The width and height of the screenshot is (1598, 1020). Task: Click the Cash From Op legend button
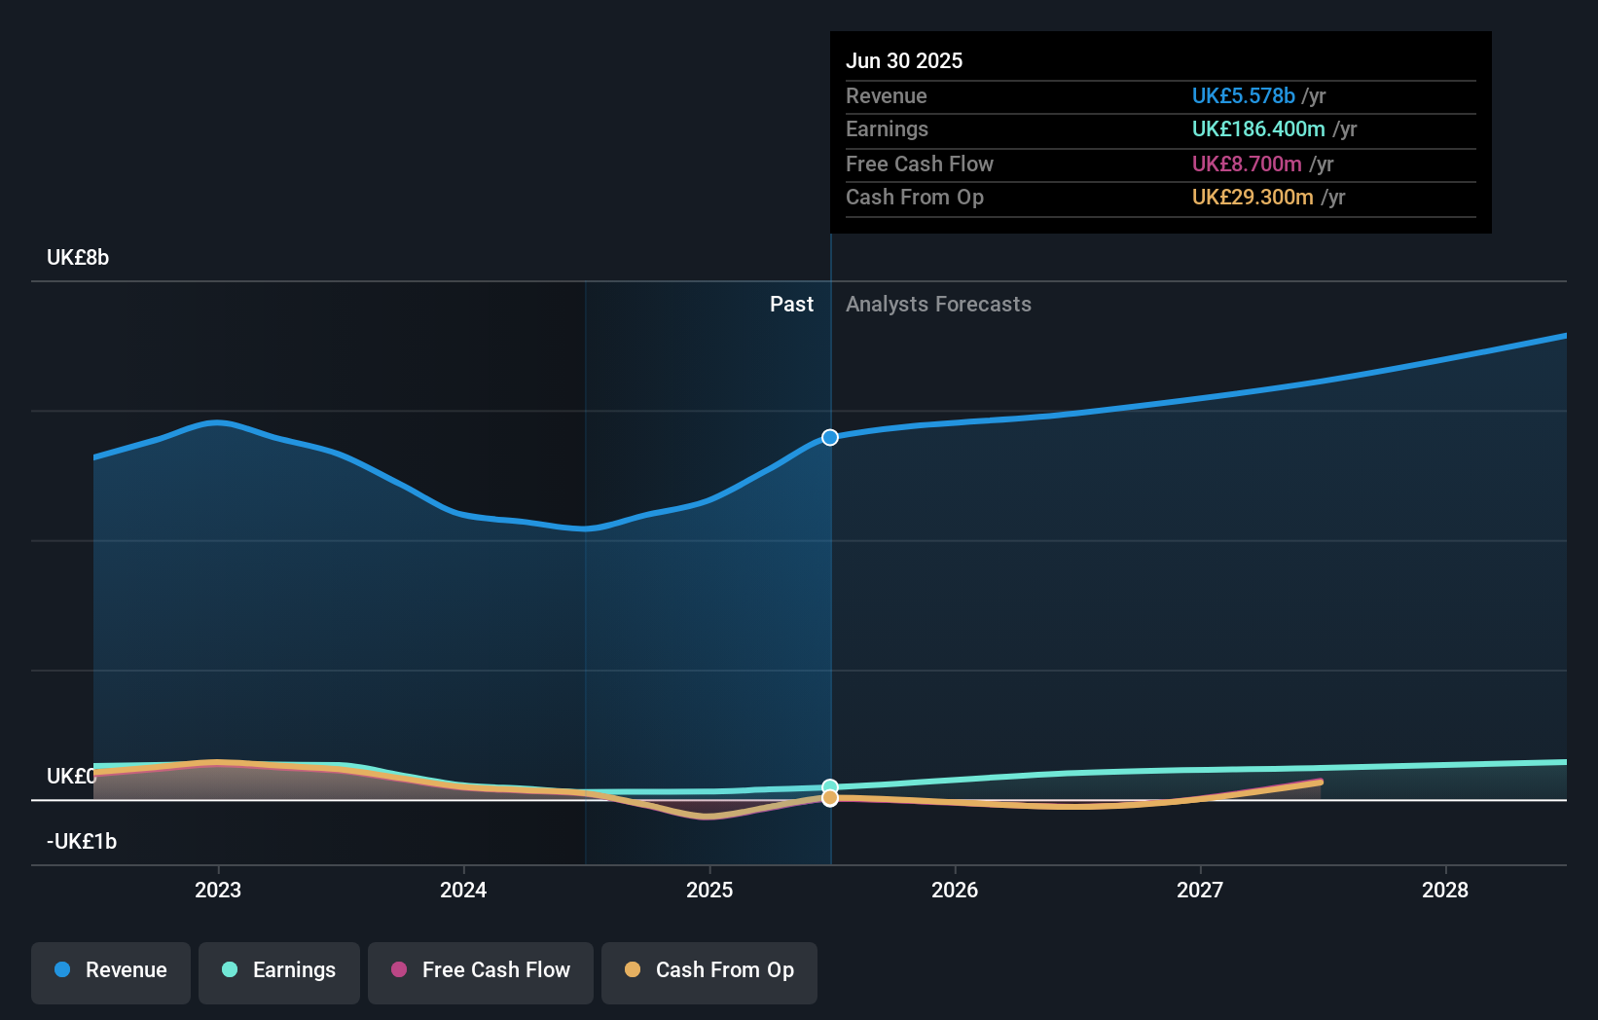click(708, 972)
